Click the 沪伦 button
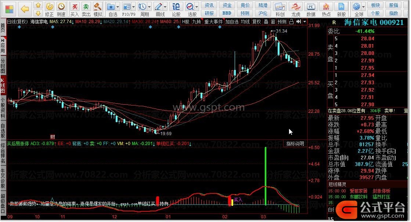This screenshot has width=411, height=222. click(x=263, y=13)
